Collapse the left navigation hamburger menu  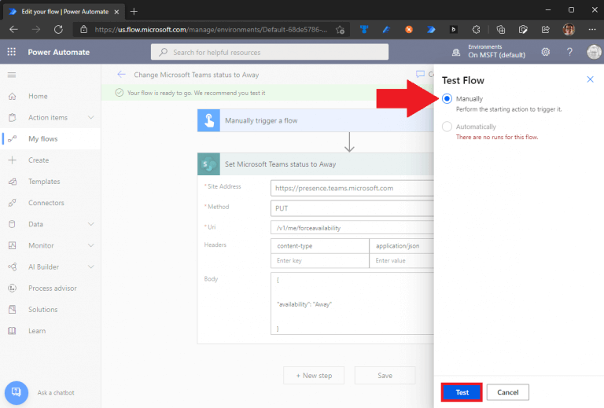point(12,75)
